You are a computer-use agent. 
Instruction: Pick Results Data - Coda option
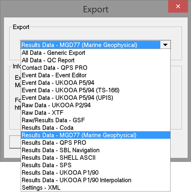click(48, 128)
